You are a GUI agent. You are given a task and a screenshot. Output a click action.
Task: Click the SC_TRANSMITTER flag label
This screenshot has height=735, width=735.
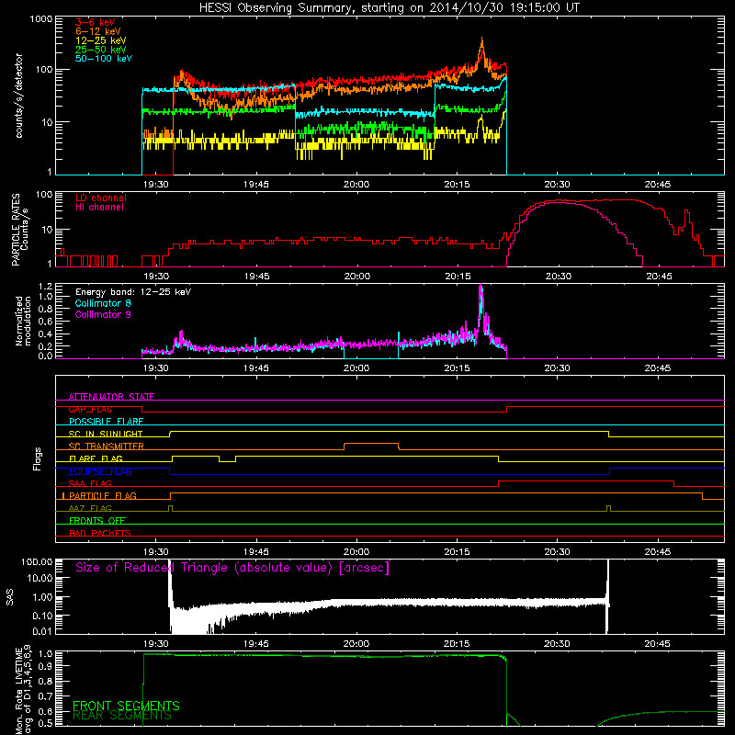(x=107, y=447)
